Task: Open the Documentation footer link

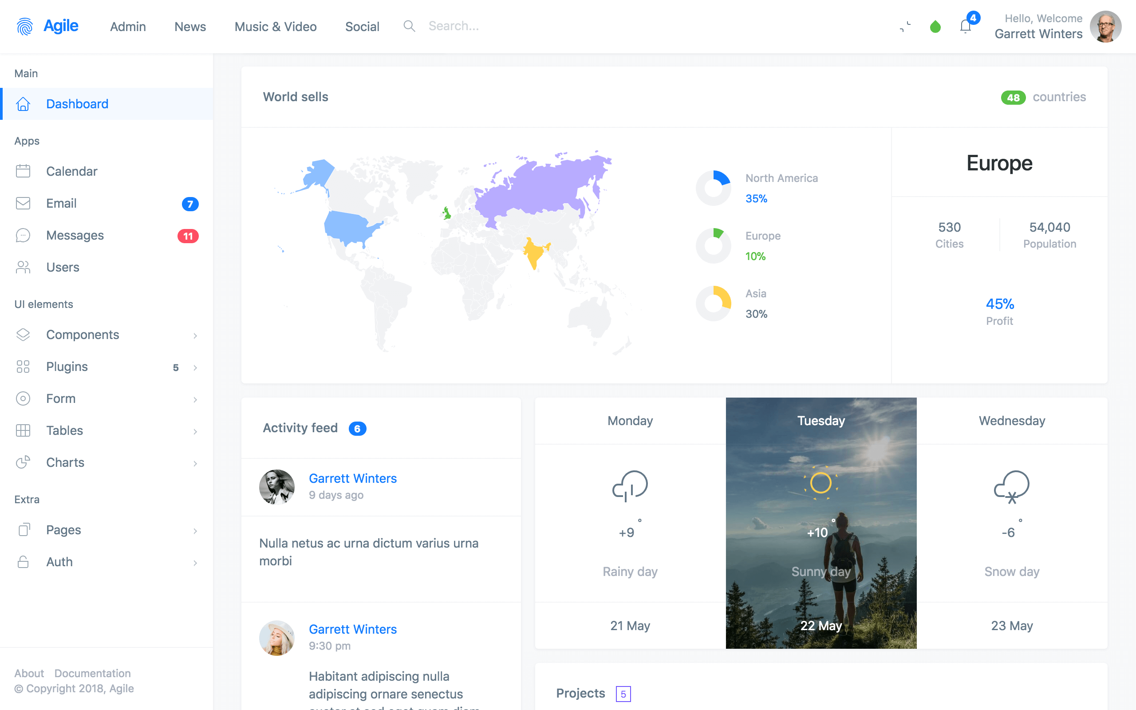Action: 92,673
